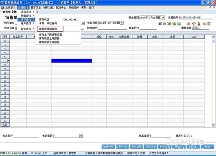
Task: Click the 销售订单 button
Action: point(150,147)
